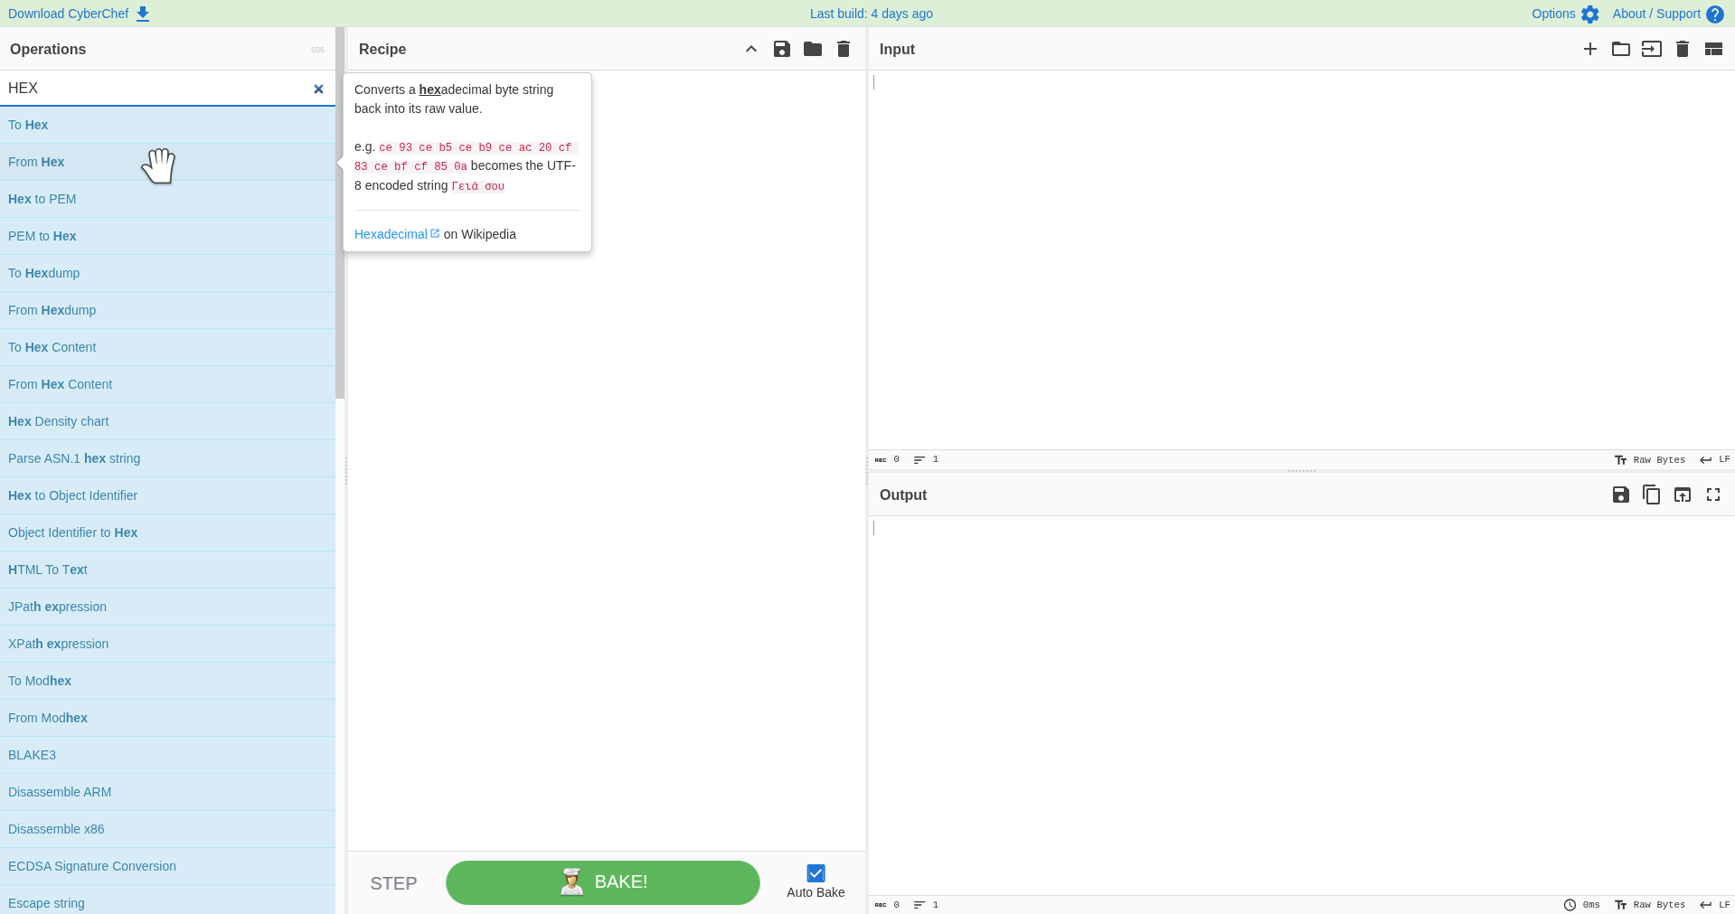Open Output character encoding Raw Bytes selector
1735x914 pixels.
pos(1650,905)
